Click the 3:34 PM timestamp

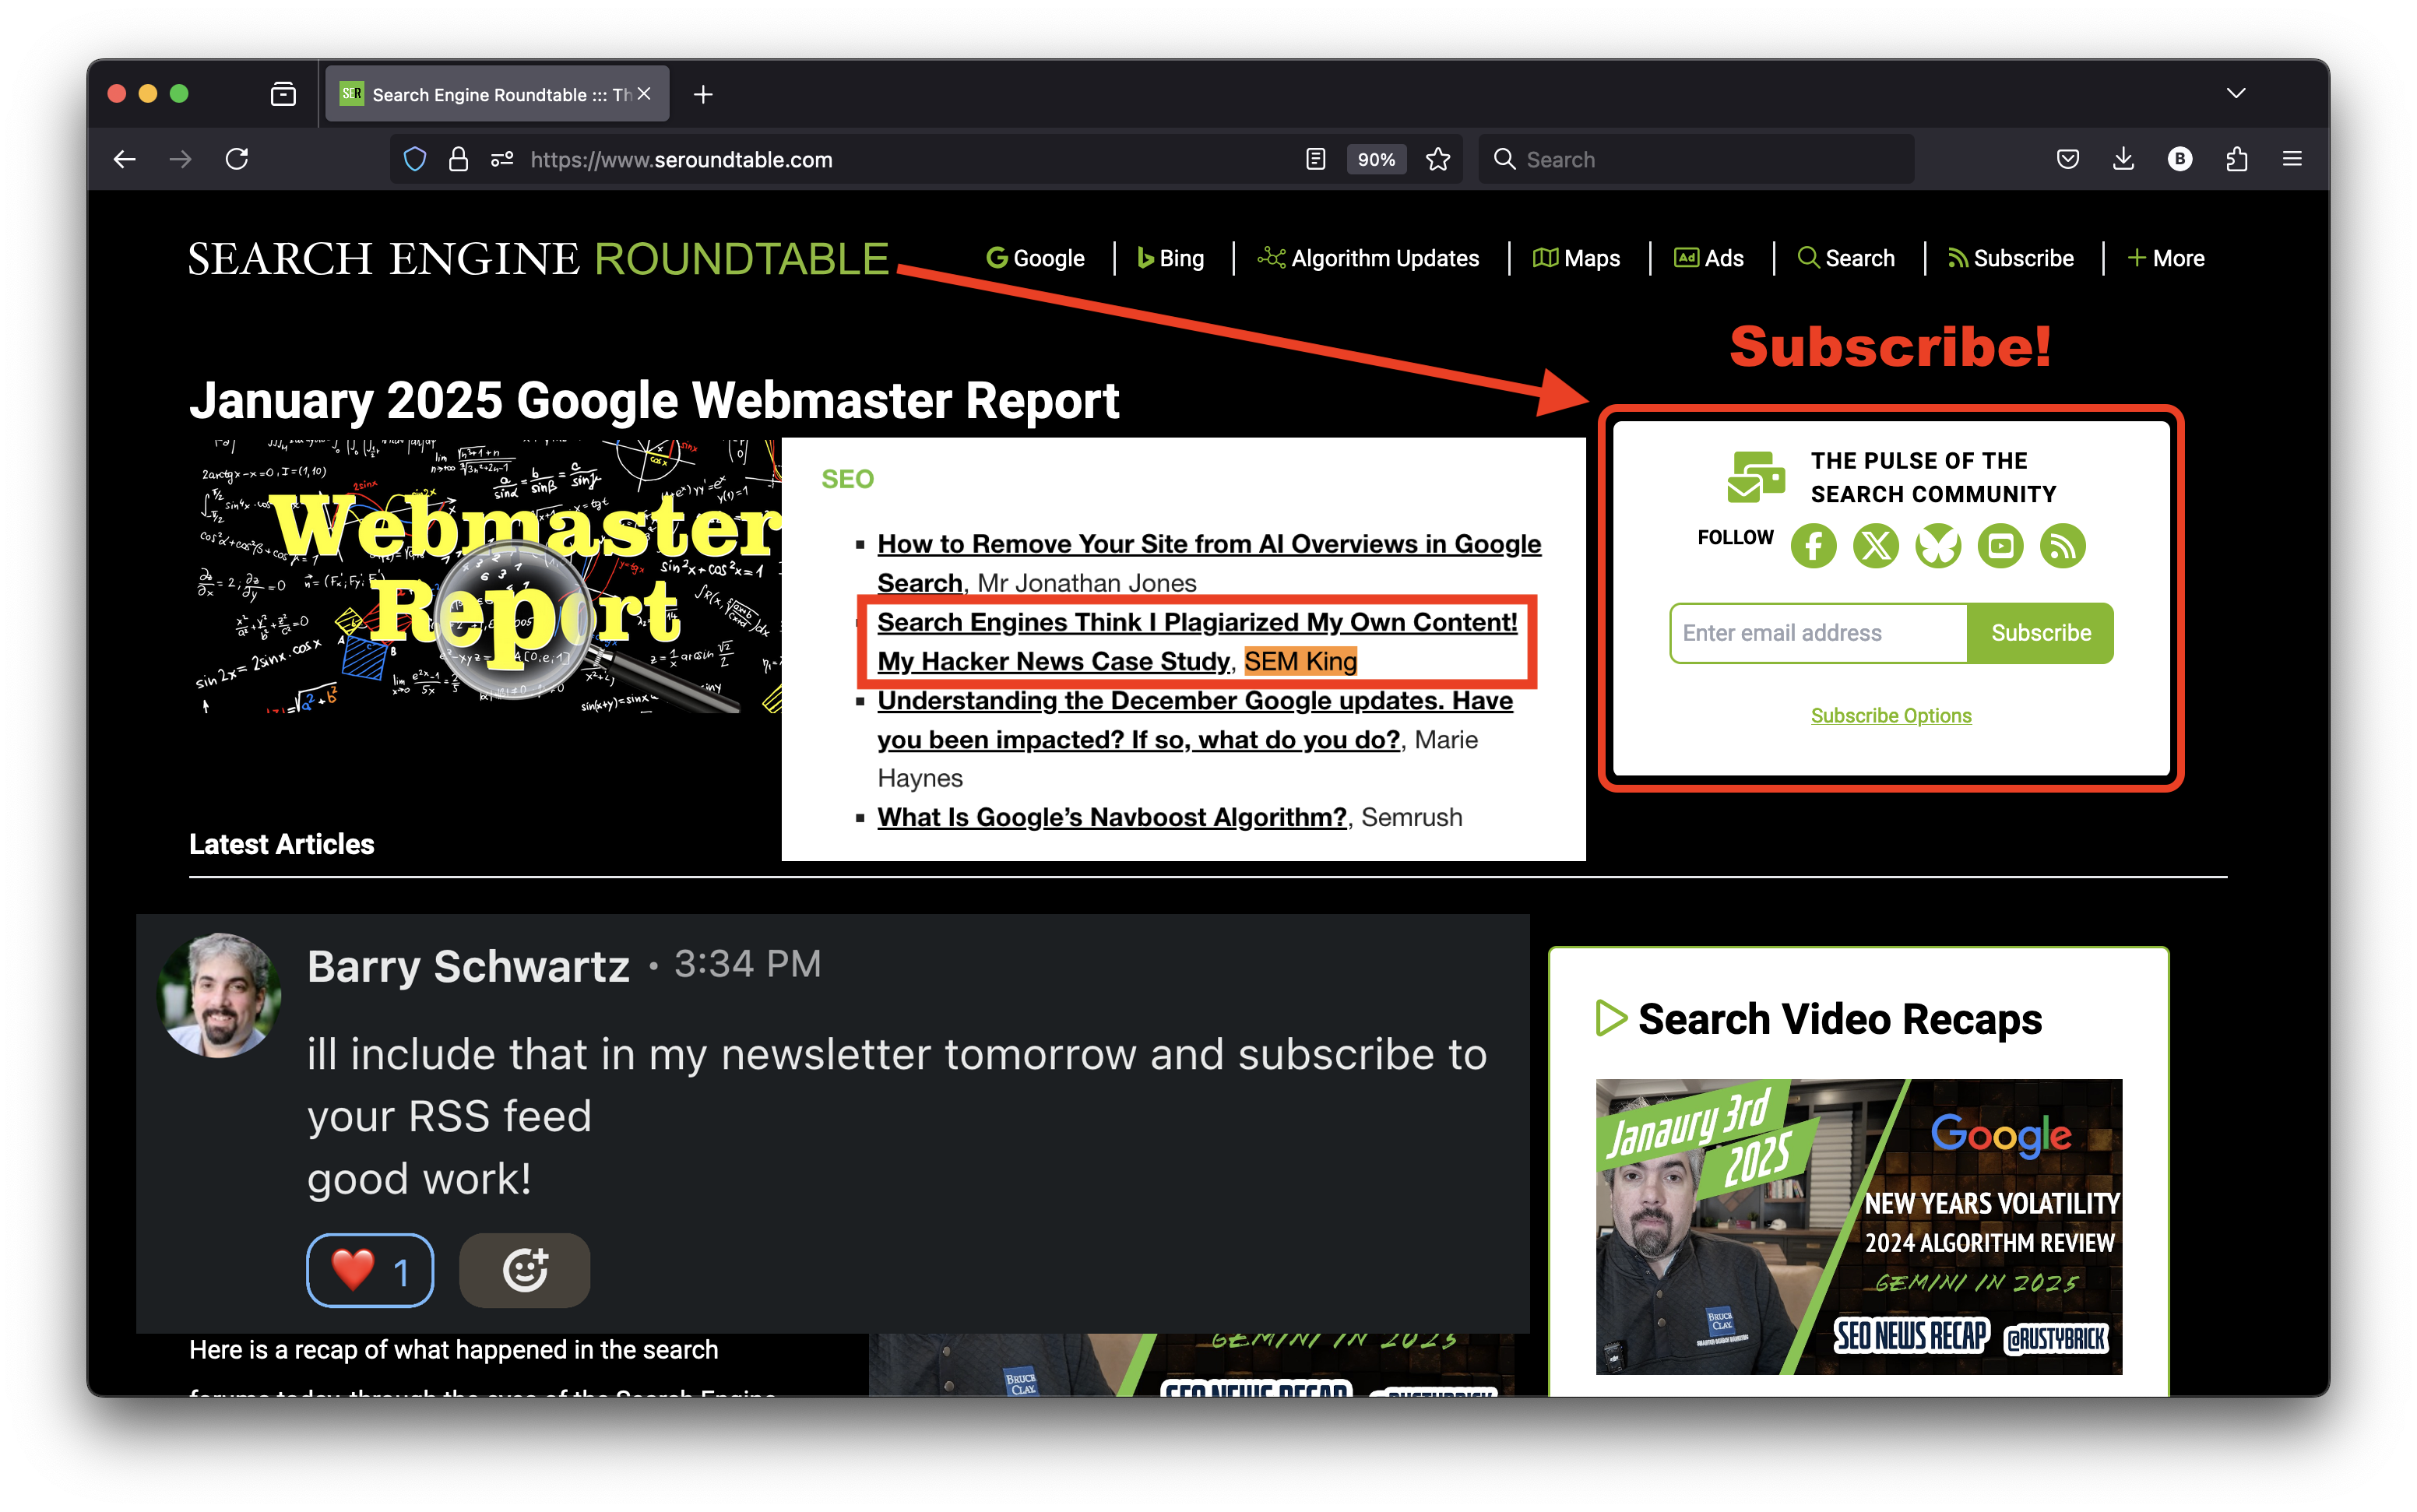tap(747, 964)
